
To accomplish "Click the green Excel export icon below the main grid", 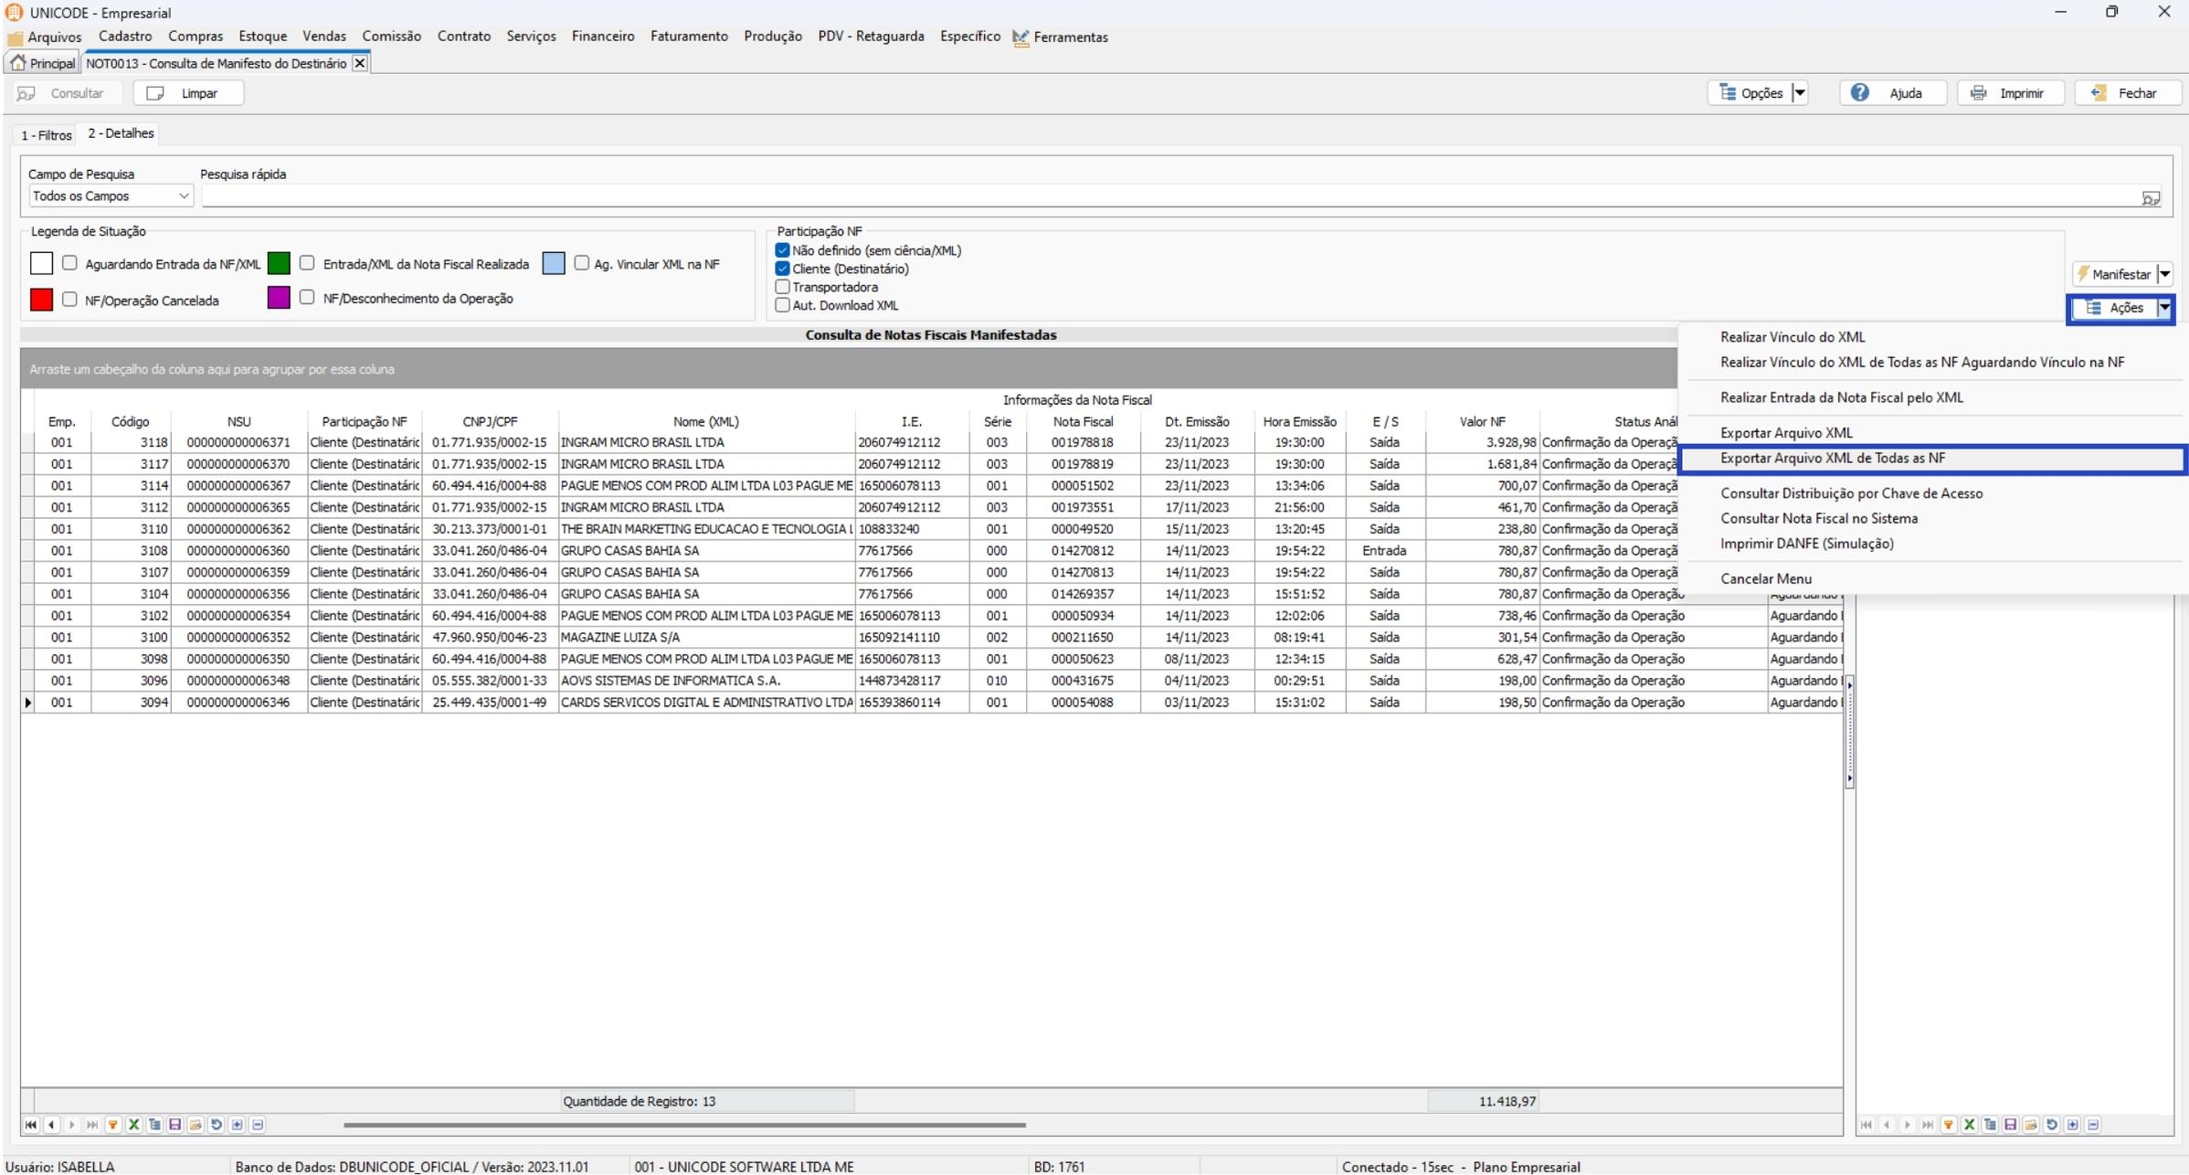I will point(133,1125).
